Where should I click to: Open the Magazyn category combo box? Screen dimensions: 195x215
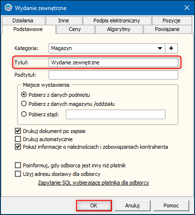click(107, 48)
